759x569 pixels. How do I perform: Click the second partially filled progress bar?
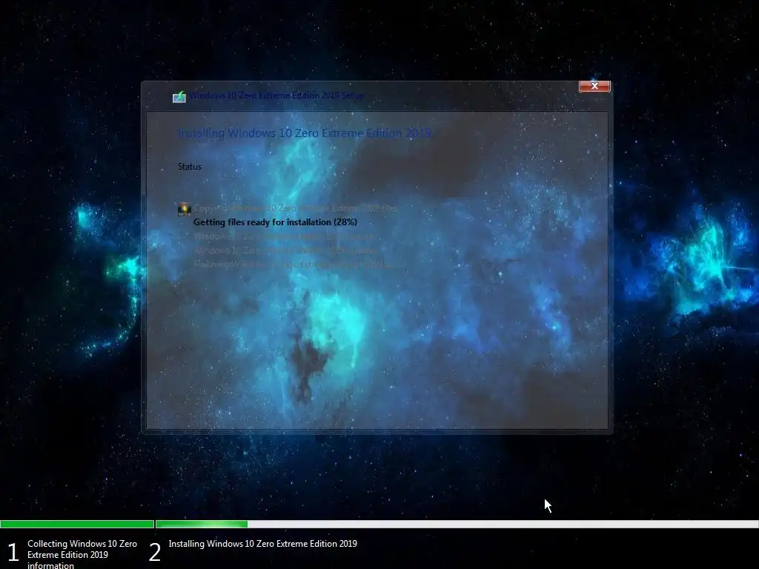457,524
